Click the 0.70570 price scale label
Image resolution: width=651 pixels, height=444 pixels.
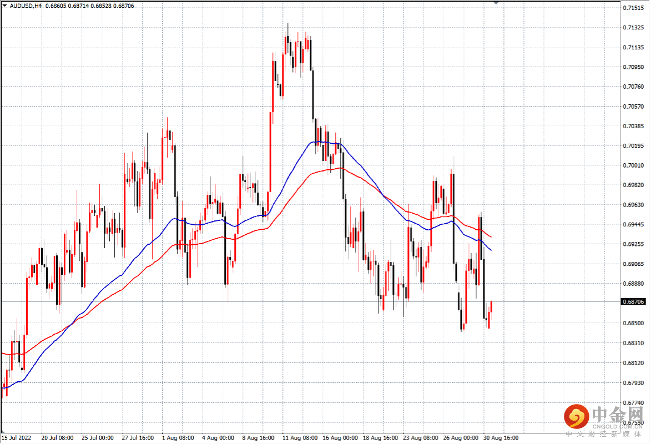[634, 107]
